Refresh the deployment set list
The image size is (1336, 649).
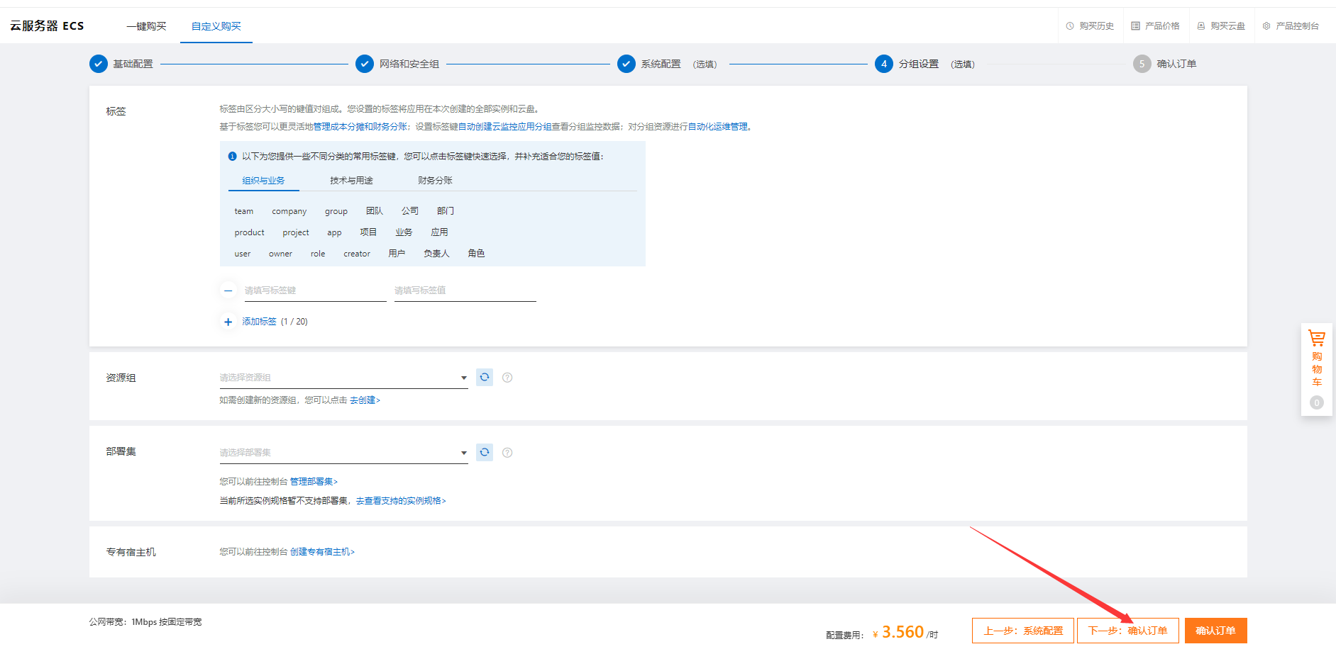(x=485, y=453)
